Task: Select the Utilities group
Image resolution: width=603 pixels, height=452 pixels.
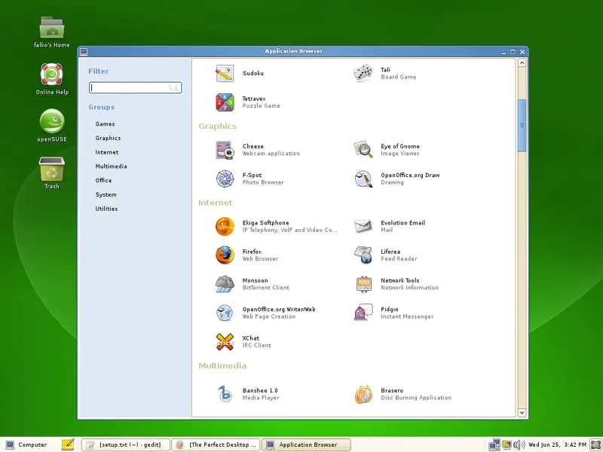Action: 106,209
